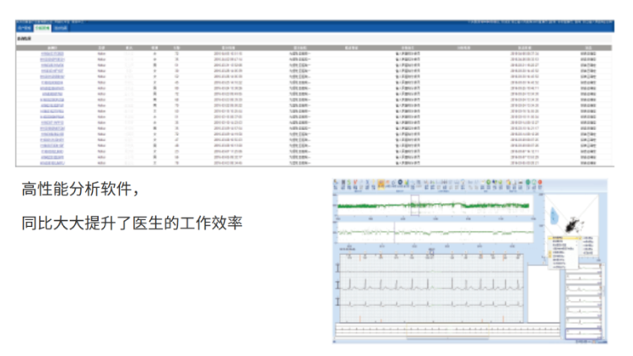The image size is (633, 356).
Task: Click the light blue shaded region in the scatter plot
Action: coord(554,216)
